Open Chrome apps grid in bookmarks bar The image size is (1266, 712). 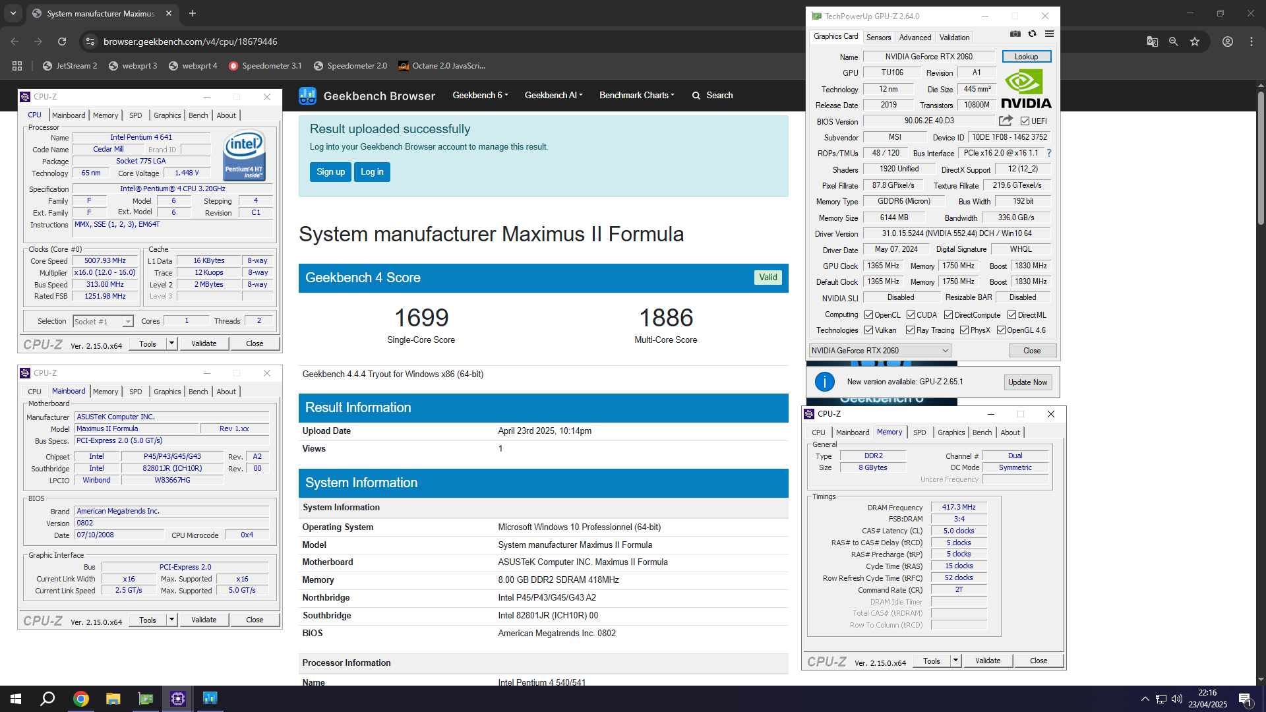17,66
